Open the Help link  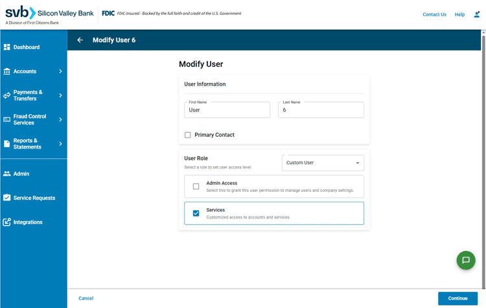pos(459,14)
